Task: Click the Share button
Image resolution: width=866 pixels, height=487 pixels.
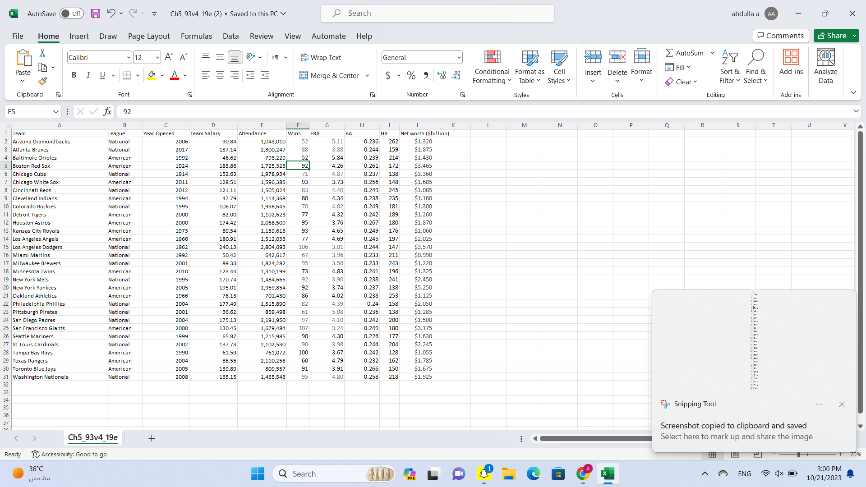Action: tap(832, 36)
